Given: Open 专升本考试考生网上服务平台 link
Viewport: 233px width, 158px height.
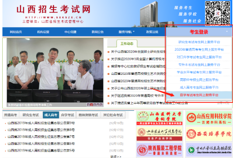Looking at the screenshot, I should tap(199, 65).
